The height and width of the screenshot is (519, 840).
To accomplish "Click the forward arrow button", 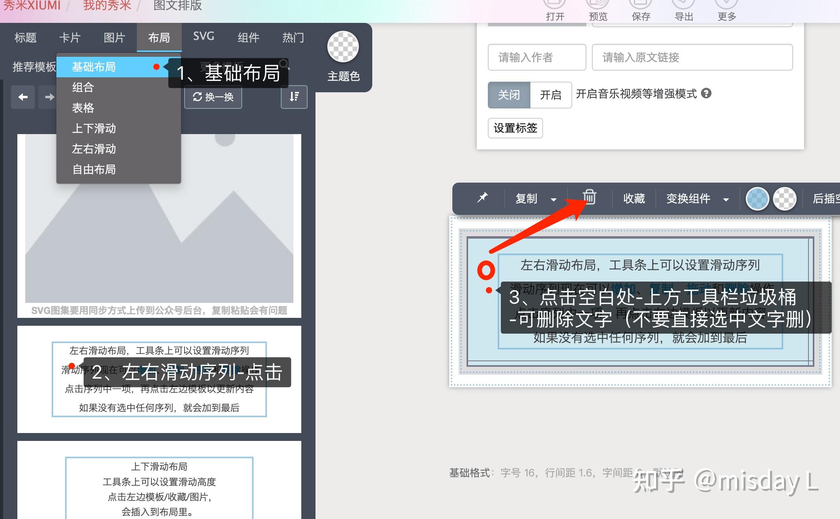I will (x=50, y=97).
